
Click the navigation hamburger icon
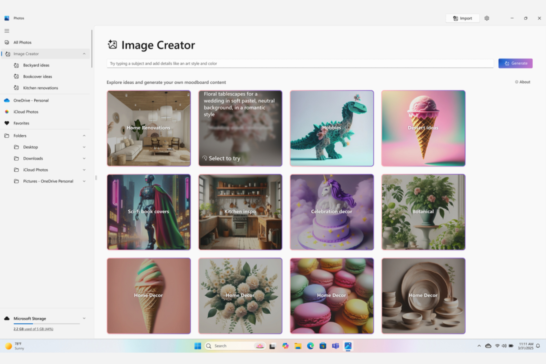tap(6, 31)
